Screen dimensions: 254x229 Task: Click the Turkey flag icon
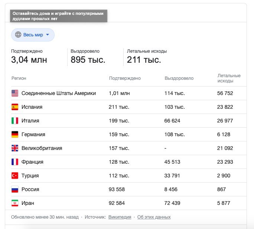[15, 176]
